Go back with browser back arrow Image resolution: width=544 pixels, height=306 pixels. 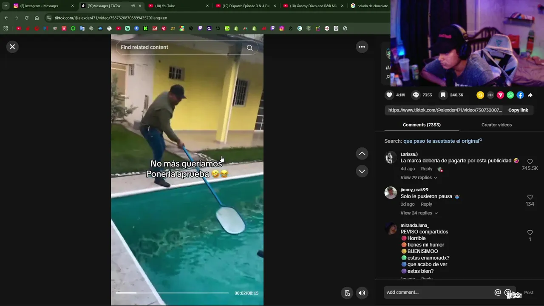tap(6, 18)
